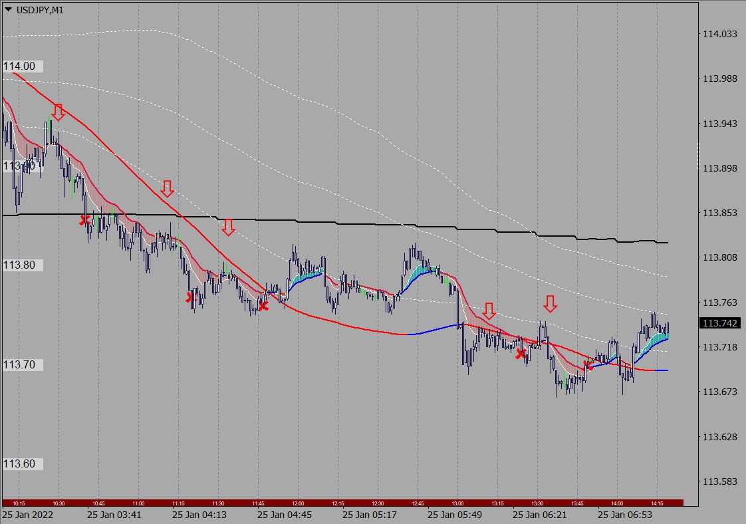Click the 25 Jan 06:53 time label
This screenshot has width=746, height=524.
(625, 515)
